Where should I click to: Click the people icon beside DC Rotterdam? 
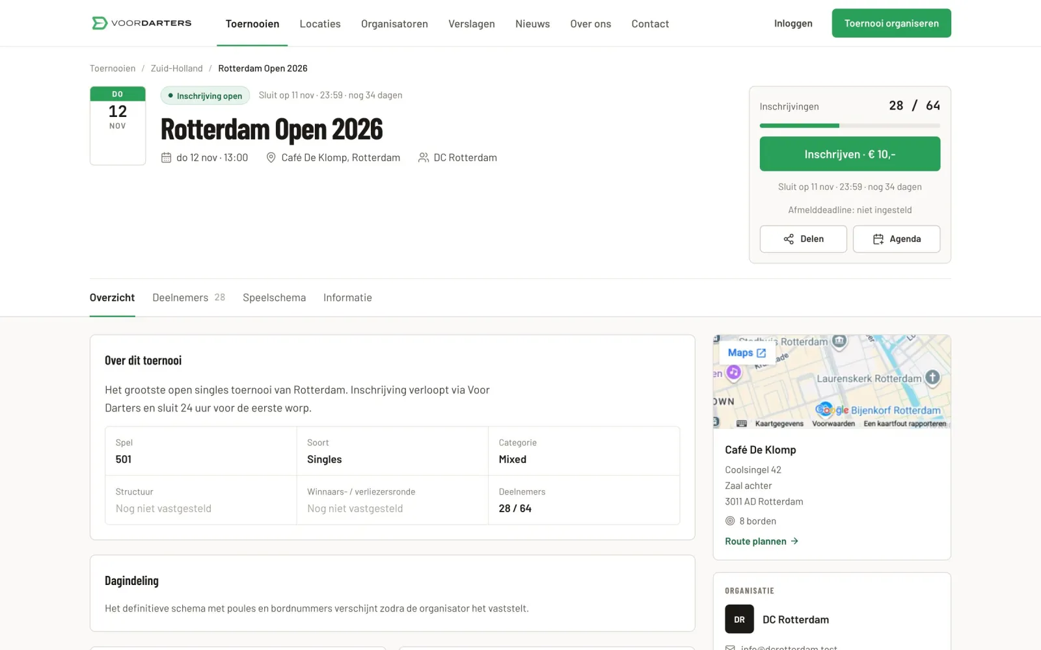pos(424,158)
